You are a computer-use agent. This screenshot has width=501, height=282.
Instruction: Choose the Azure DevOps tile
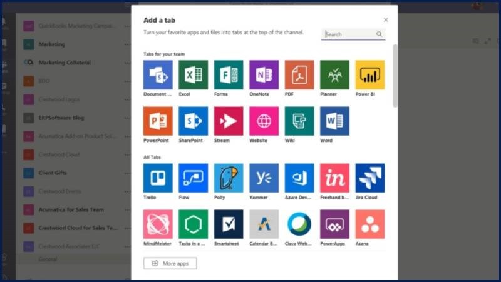pos(299,178)
